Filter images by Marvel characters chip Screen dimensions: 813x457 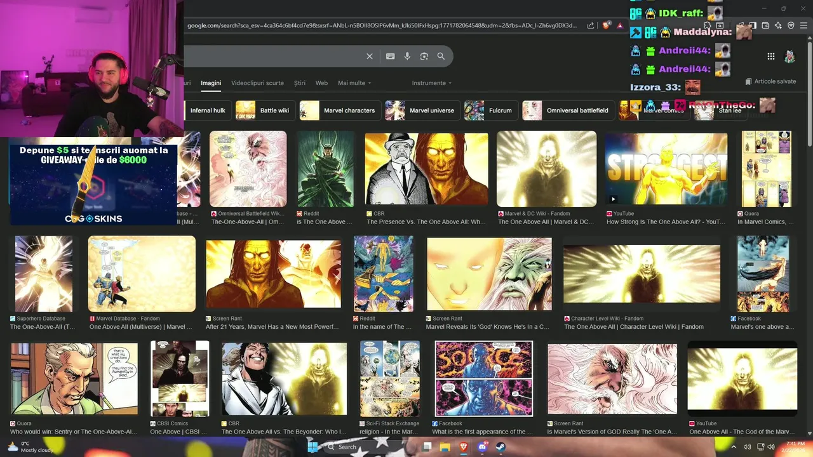339,110
